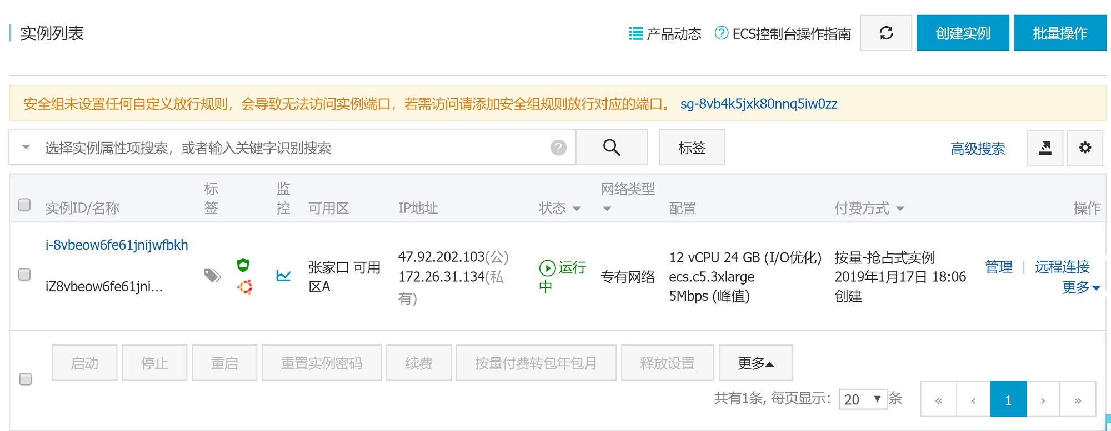Click the magnifier search icon button
1111x431 pixels.
click(612, 148)
